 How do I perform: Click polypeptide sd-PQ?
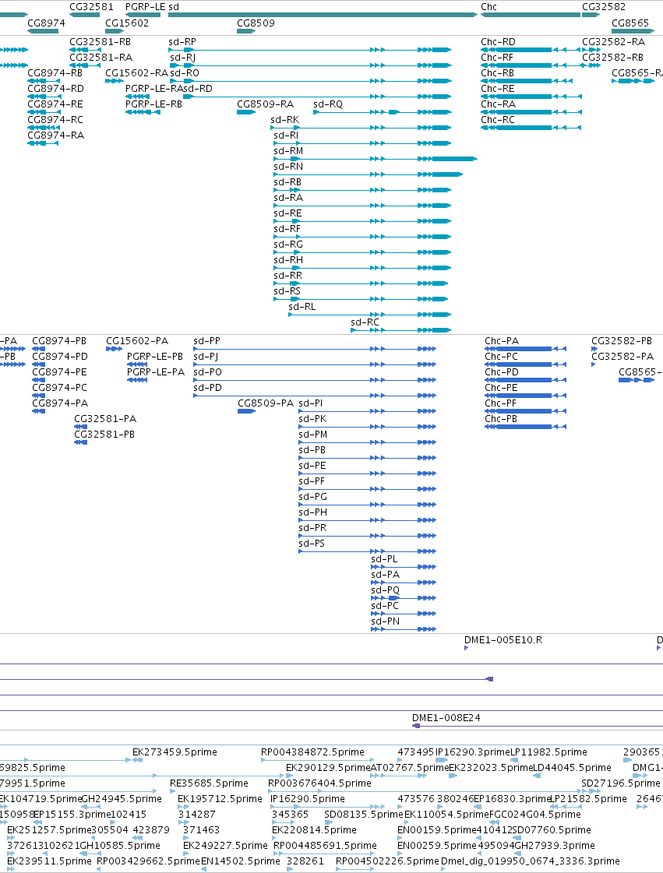pos(404,599)
